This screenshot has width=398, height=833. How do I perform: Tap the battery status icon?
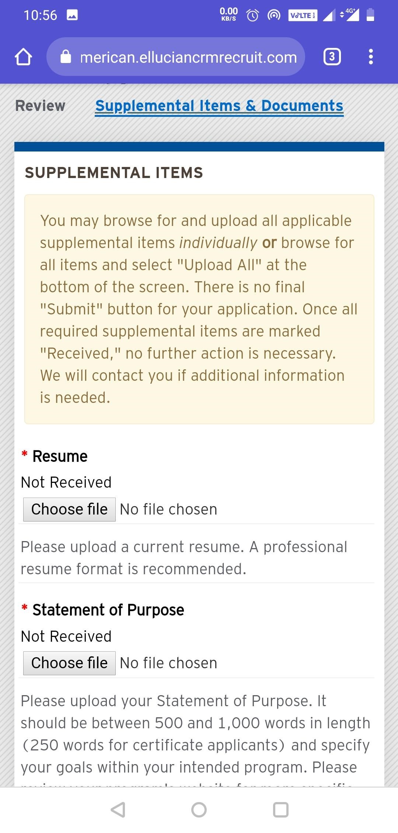[371, 15]
